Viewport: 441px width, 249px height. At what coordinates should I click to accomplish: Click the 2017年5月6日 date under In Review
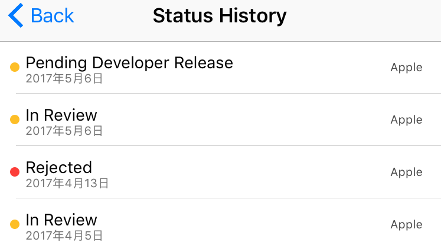click(x=64, y=131)
